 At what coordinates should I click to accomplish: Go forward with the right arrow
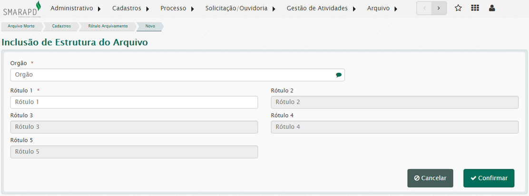click(x=439, y=8)
